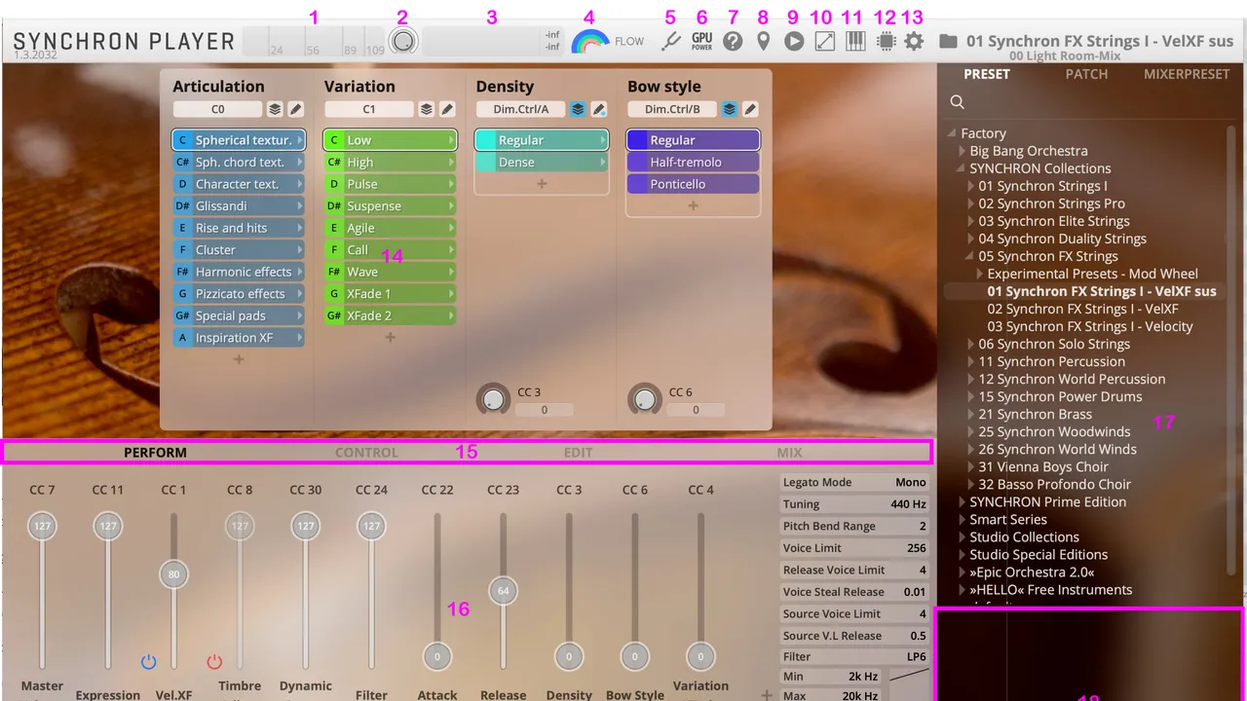Click the Variation layers stack icon
Image resolution: width=1247 pixels, height=701 pixels.
point(427,109)
